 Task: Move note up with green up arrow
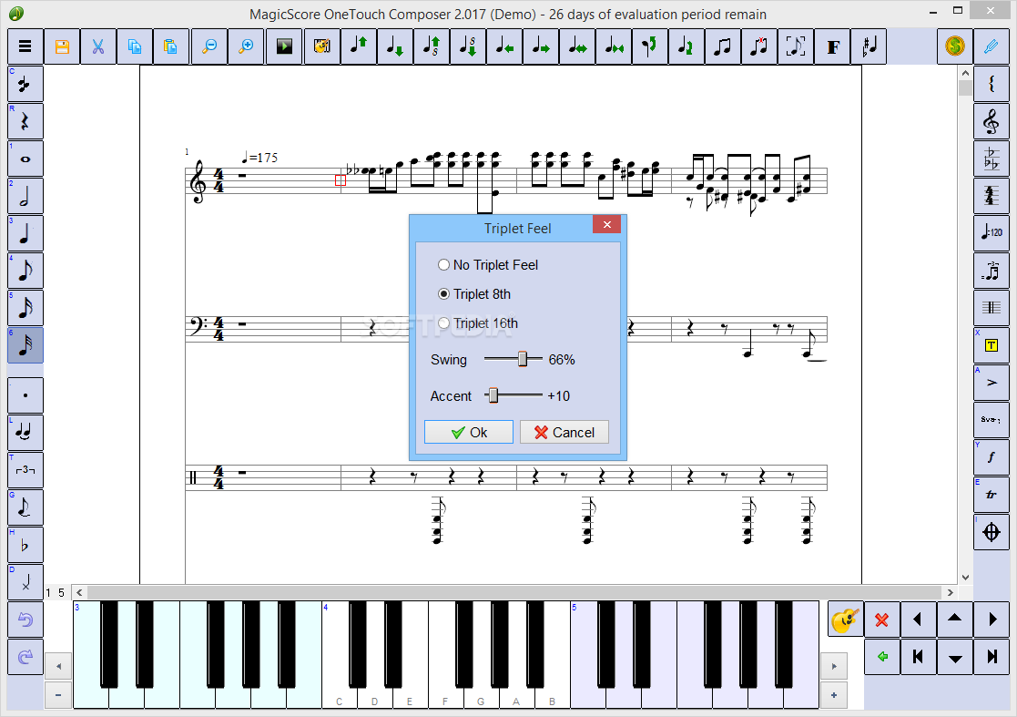[x=359, y=46]
